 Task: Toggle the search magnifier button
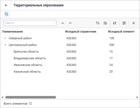coord(6,14)
